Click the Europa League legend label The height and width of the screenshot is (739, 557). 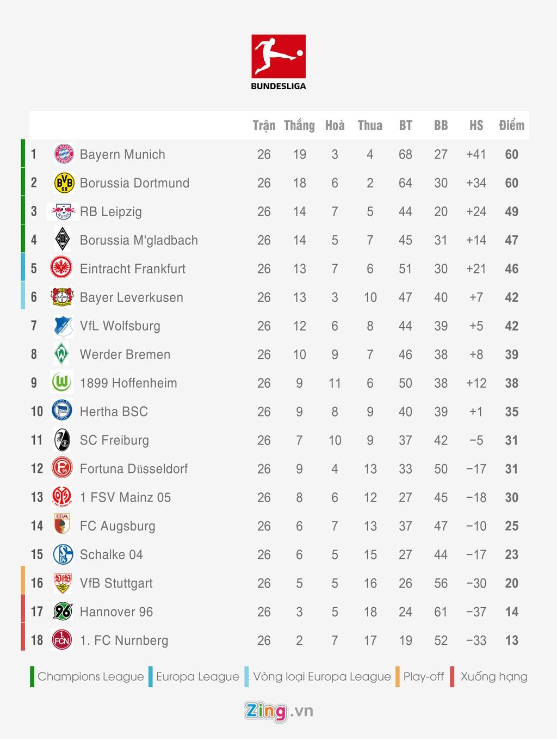tap(197, 676)
